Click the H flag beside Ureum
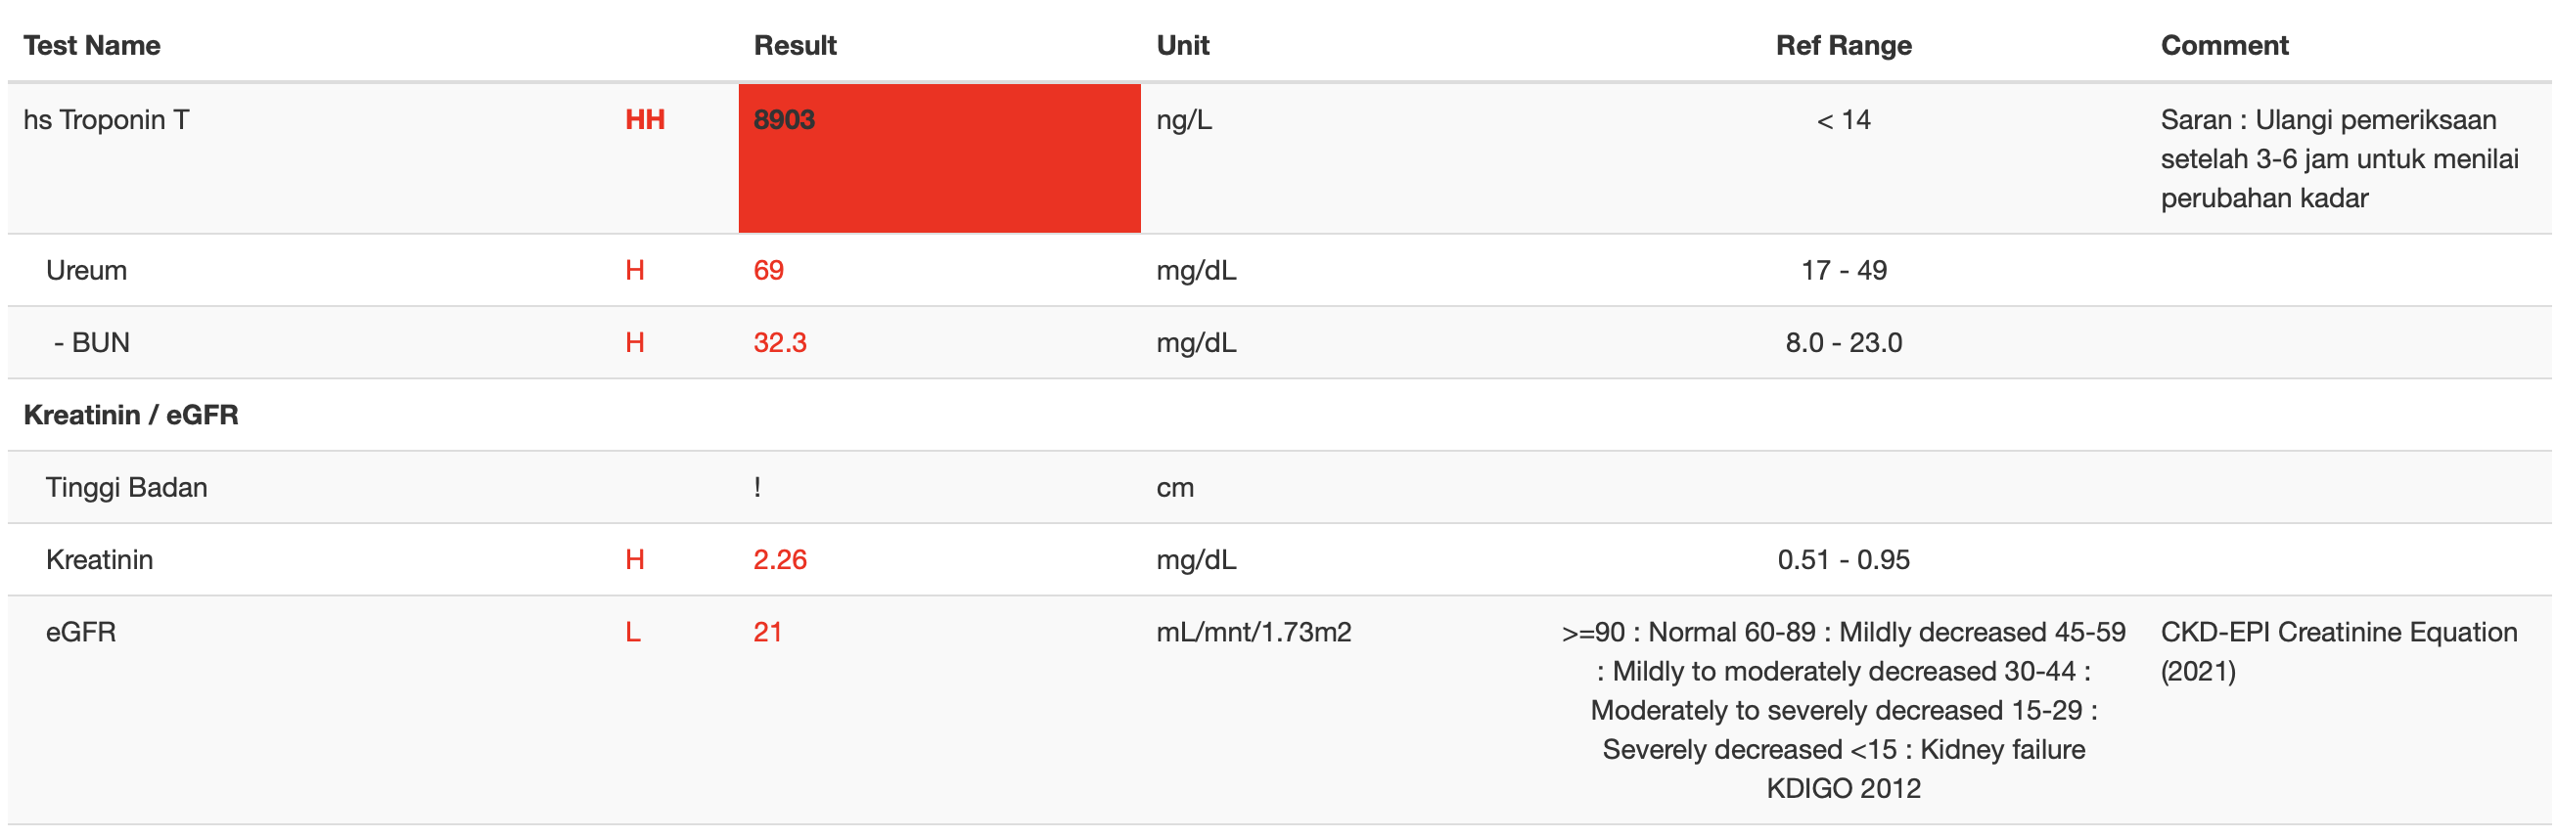The image size is (2556, 837). coord(634,271)
